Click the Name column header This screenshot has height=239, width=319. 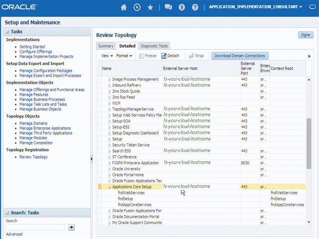coord(132,69)
